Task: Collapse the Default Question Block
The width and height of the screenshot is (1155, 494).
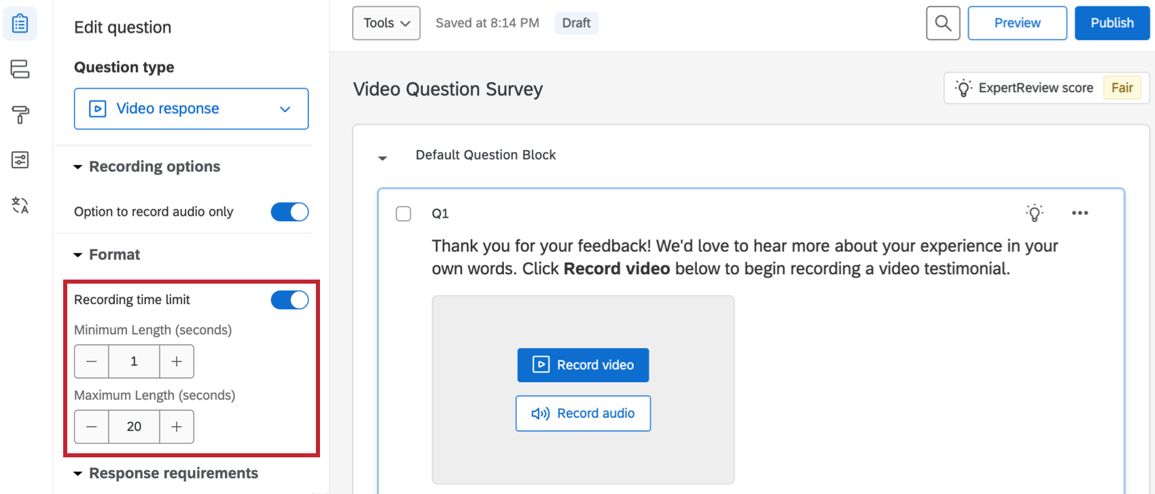Action: tap(383, 158)
